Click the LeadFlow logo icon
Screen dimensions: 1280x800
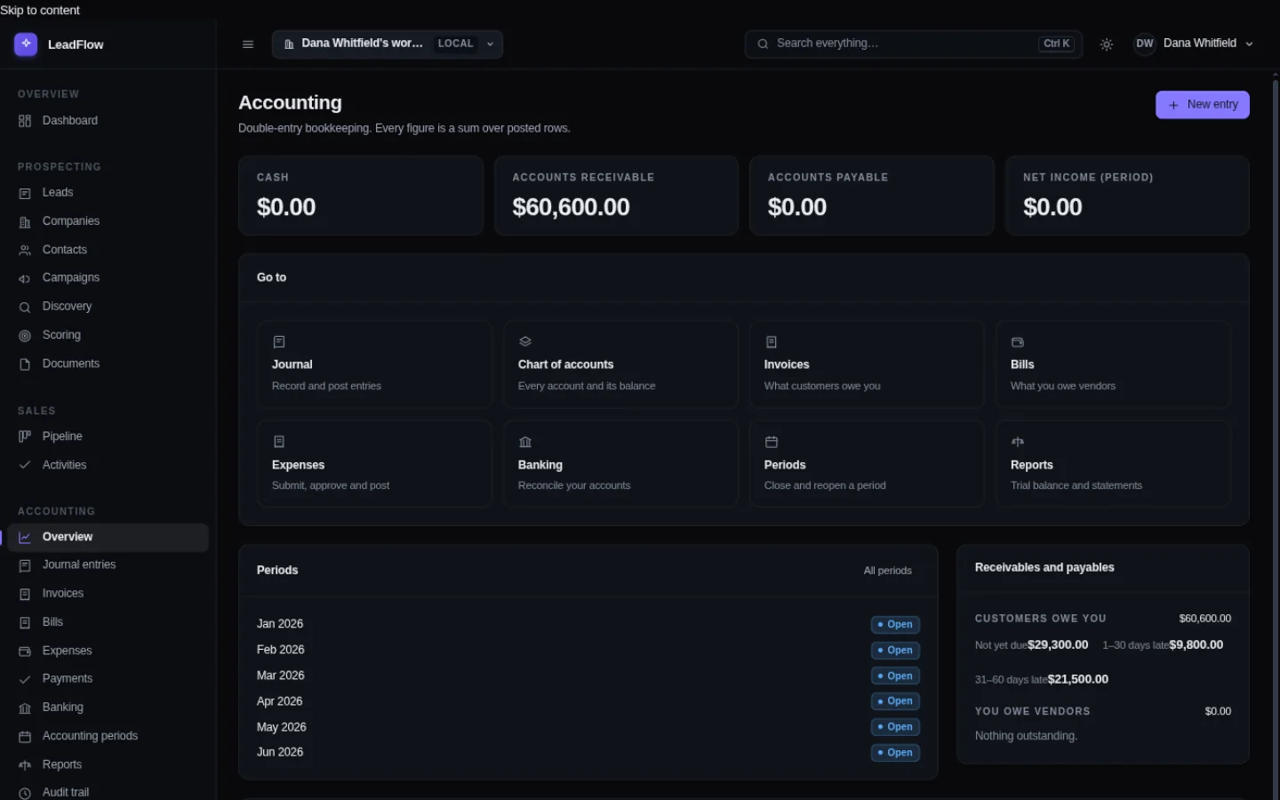[x=26, y=44]
